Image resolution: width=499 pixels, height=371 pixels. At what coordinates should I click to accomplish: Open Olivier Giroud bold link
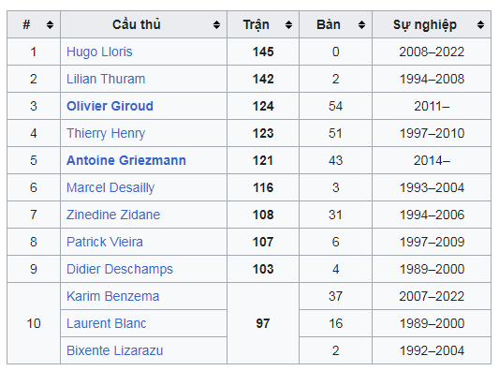110,106
